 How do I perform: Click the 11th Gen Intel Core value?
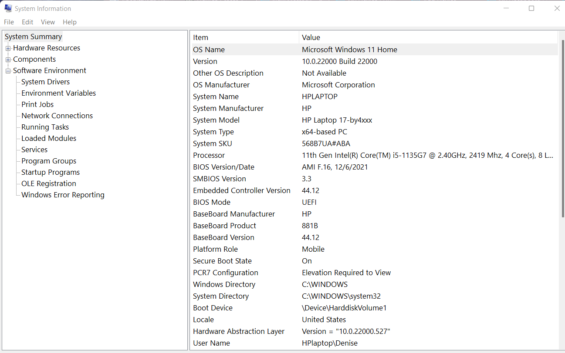pos(428,155)
